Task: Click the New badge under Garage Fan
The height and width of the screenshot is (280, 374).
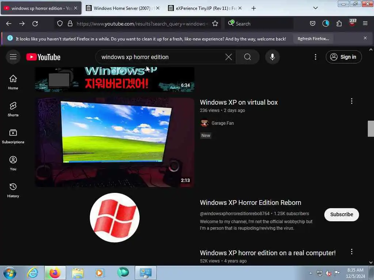Action: pyautogui.click(x=206, y=136)
